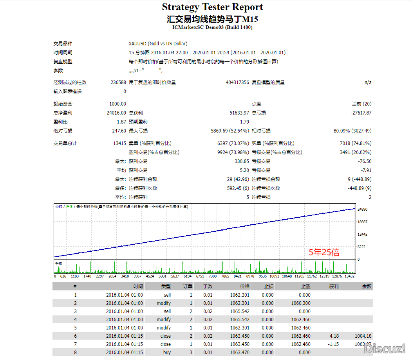The image size is (412, 358).
Task: Click 'ICMarketsSC-Demo03 (Build 1400)' server line
Action: coord(212,27)
